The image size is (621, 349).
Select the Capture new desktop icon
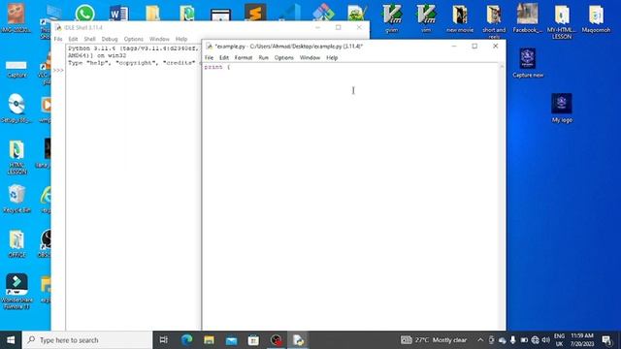528,63
